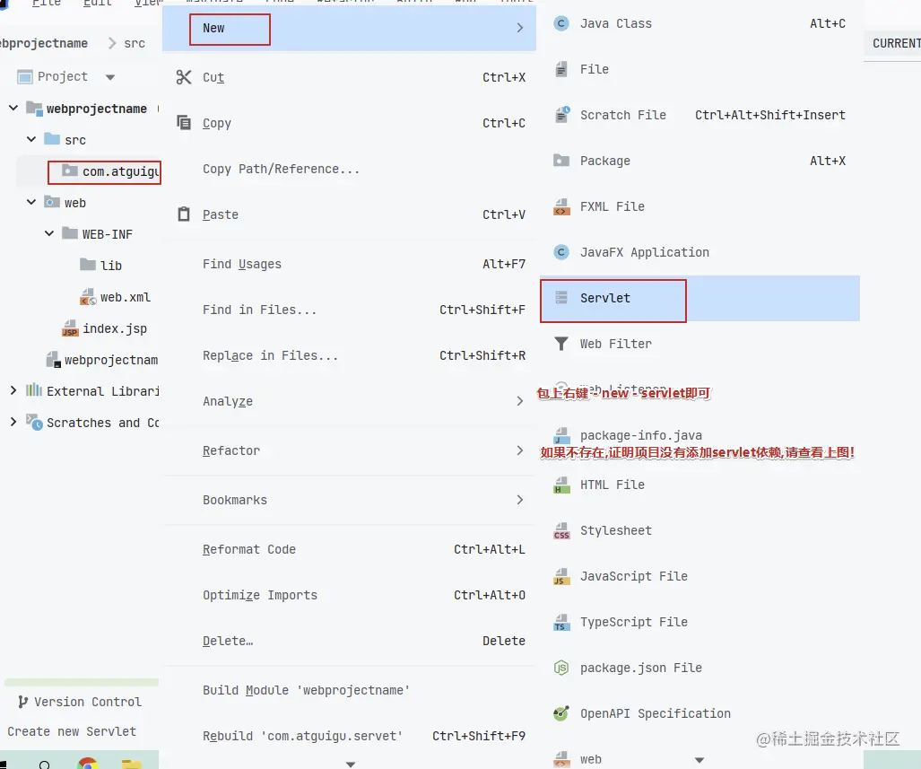Viewport: 921px width, 769px height.
Task: Click the webprojectname breadcrumb
Action: 44,43
